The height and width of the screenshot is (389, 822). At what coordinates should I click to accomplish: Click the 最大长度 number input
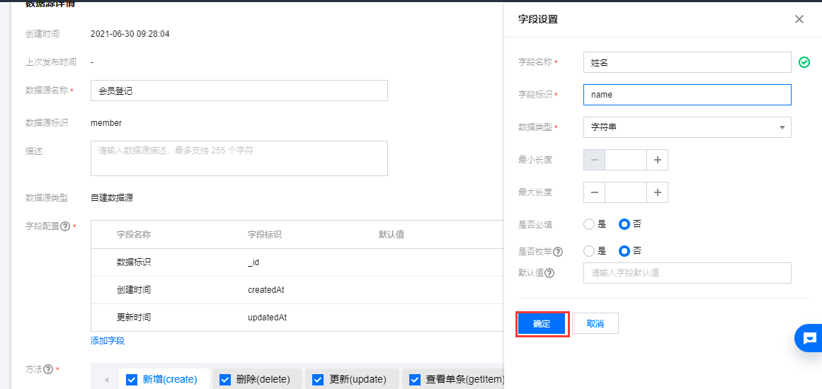[626, 192]
